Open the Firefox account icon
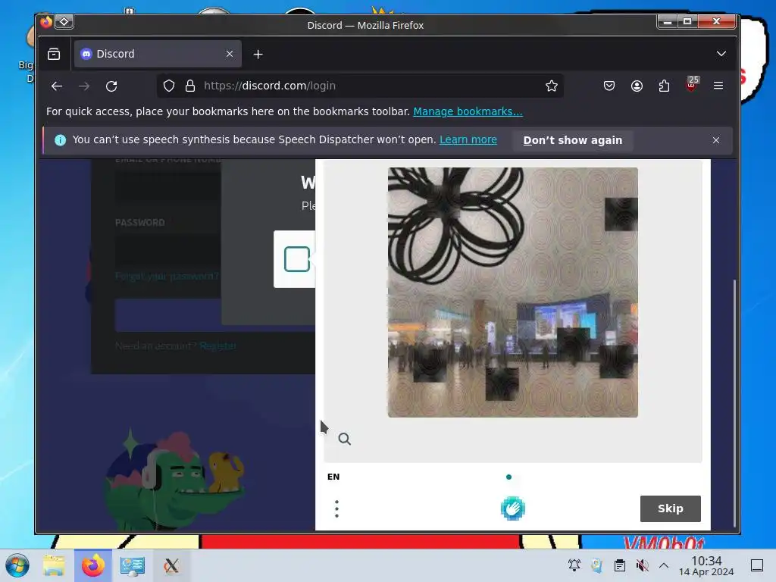 pyautogui.click(x=637, y=86)
